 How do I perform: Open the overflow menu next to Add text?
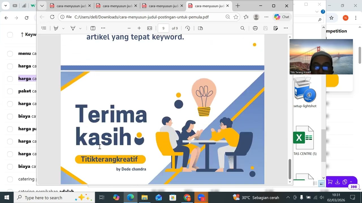[103, 28]
